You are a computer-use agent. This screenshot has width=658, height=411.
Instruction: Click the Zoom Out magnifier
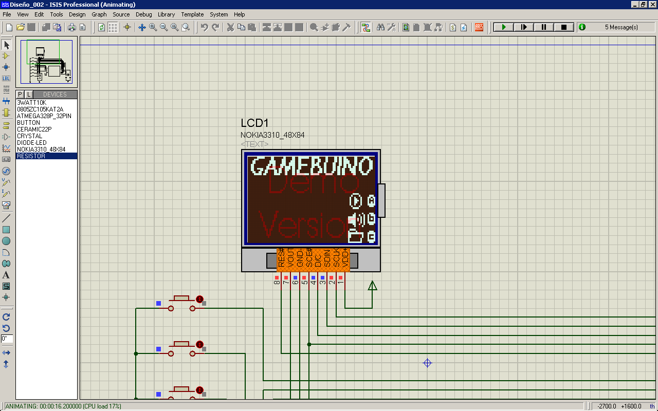point(163,27)
